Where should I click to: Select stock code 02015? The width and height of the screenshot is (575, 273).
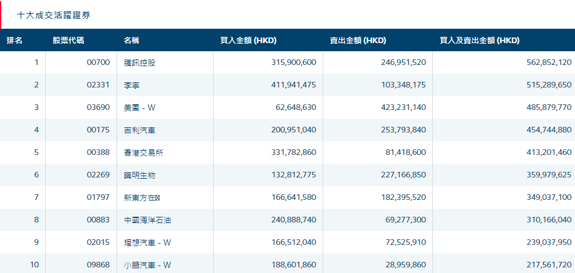(98, 242)
